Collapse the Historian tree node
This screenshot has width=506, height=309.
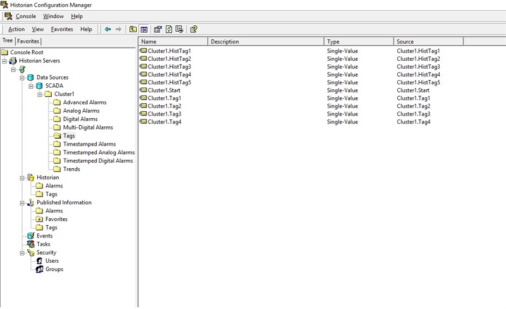(22, 178)
